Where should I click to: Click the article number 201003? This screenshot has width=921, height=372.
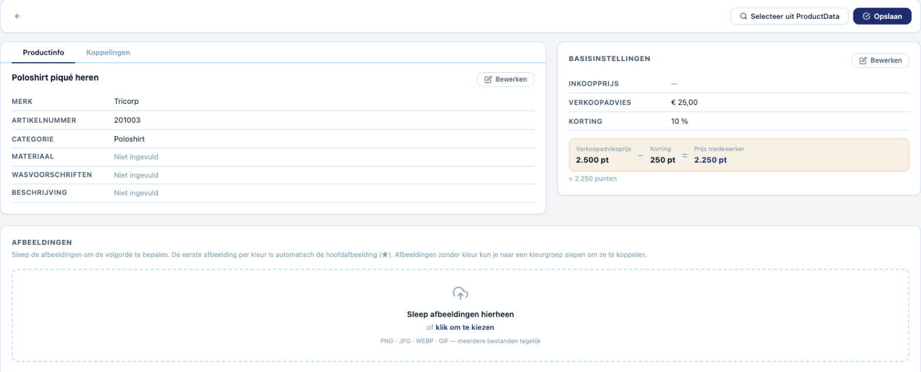(127, 120)
